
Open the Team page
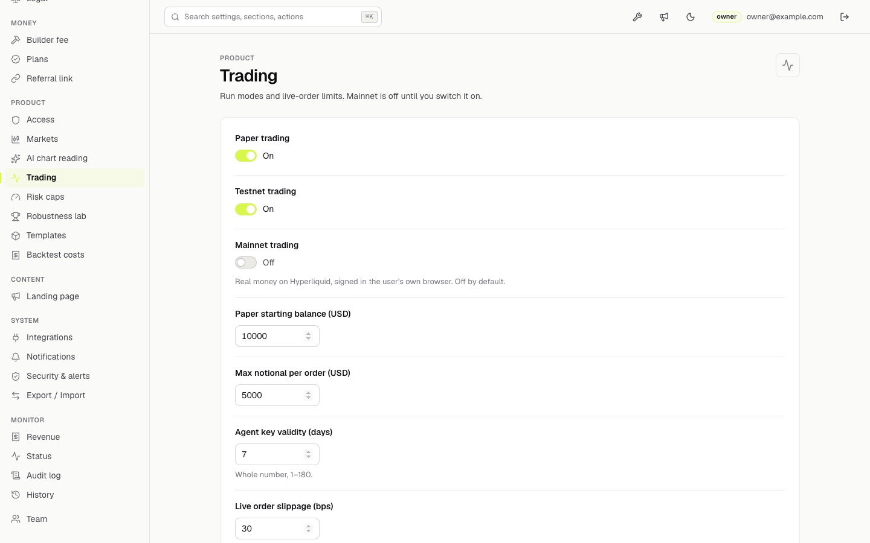(x=74, y=519)
